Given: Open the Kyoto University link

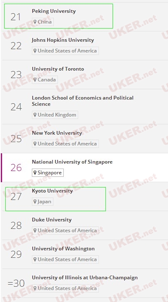Looking at the screenshot, I should pos(52,191).
